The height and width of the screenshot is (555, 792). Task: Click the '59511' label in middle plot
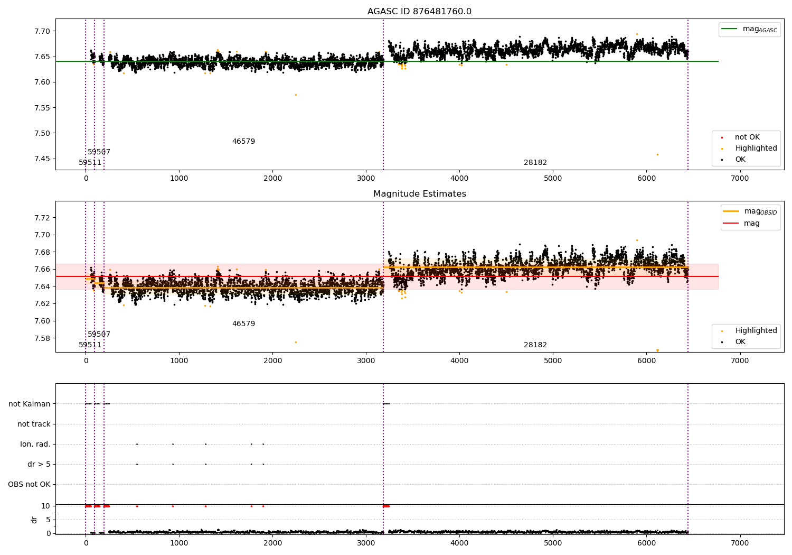pyautogui.click(x=90, y=345)
